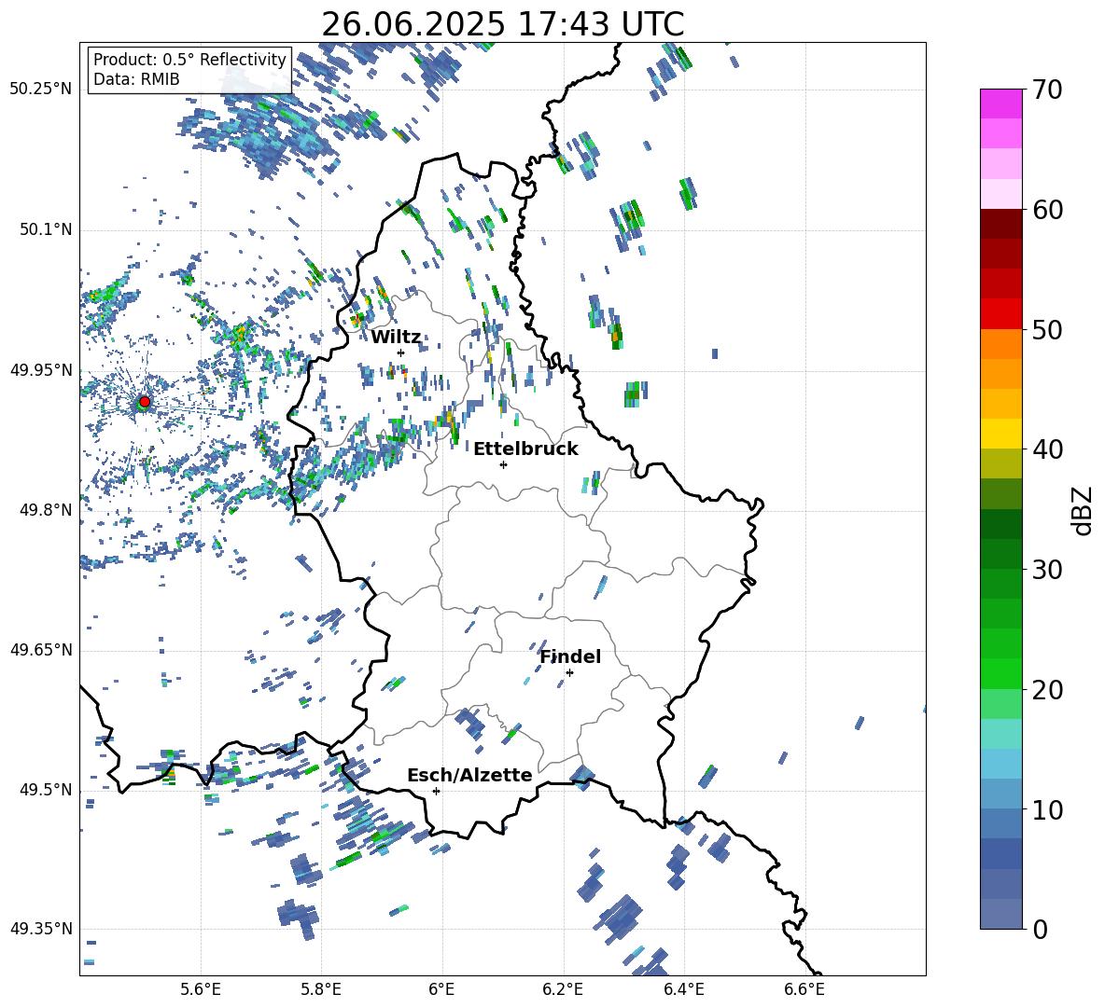Click the 49.95°N latitude label
Viewport: 1105px width, 1008px height.
coord(41,370)
